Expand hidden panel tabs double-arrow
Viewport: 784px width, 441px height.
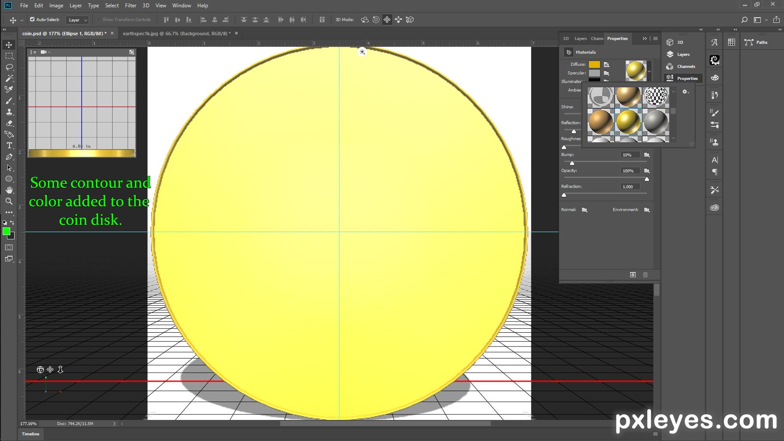(x=645, y=39)
